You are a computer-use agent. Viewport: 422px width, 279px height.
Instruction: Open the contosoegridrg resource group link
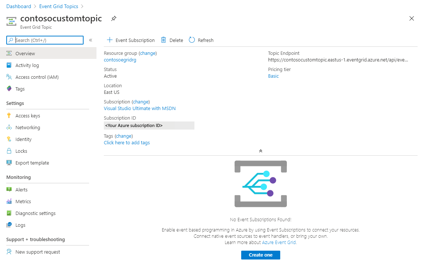120,60
